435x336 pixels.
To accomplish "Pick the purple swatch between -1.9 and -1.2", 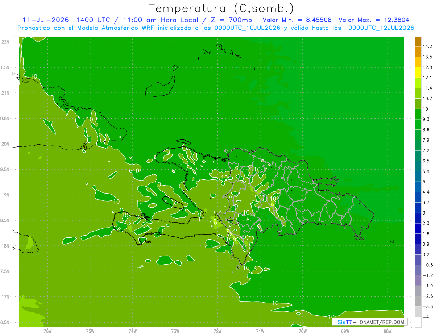I will (x=418, y=281).
